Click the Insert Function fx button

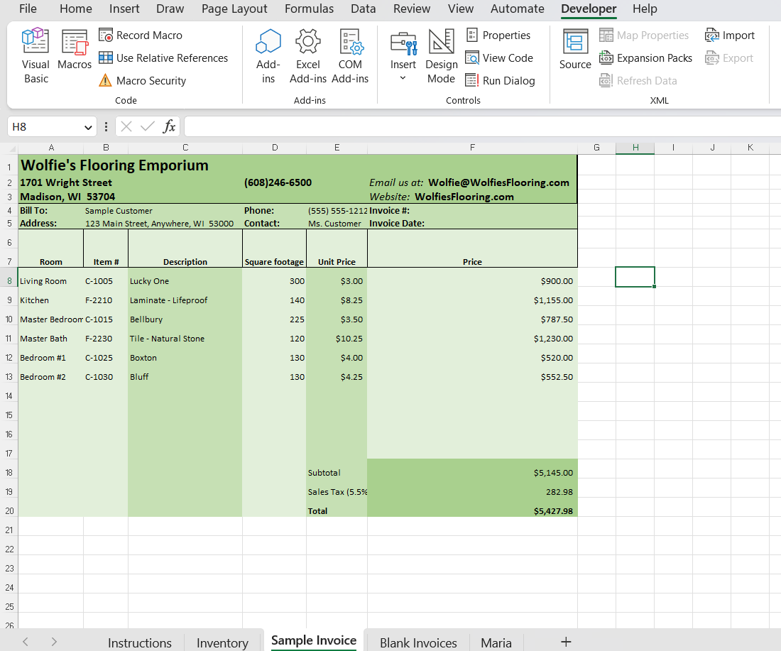169,127
